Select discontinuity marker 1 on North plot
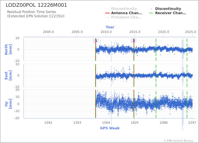 point(96,41)
